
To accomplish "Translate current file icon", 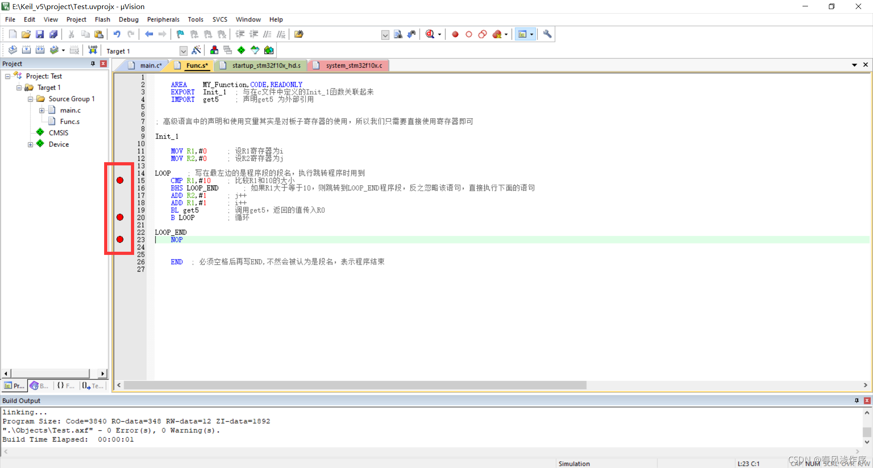I will coord(13,50).
